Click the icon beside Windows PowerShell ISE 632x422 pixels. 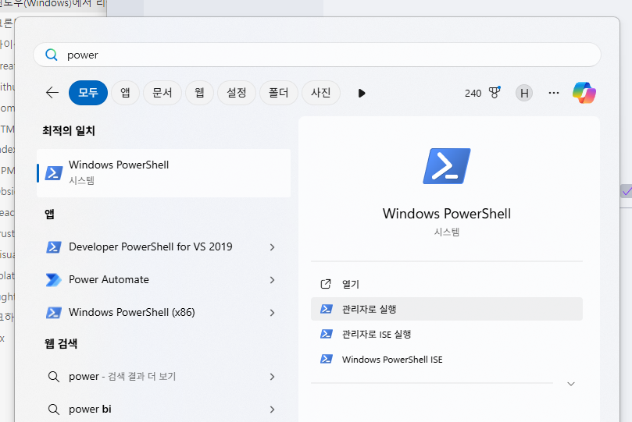(x=326, y=359)
